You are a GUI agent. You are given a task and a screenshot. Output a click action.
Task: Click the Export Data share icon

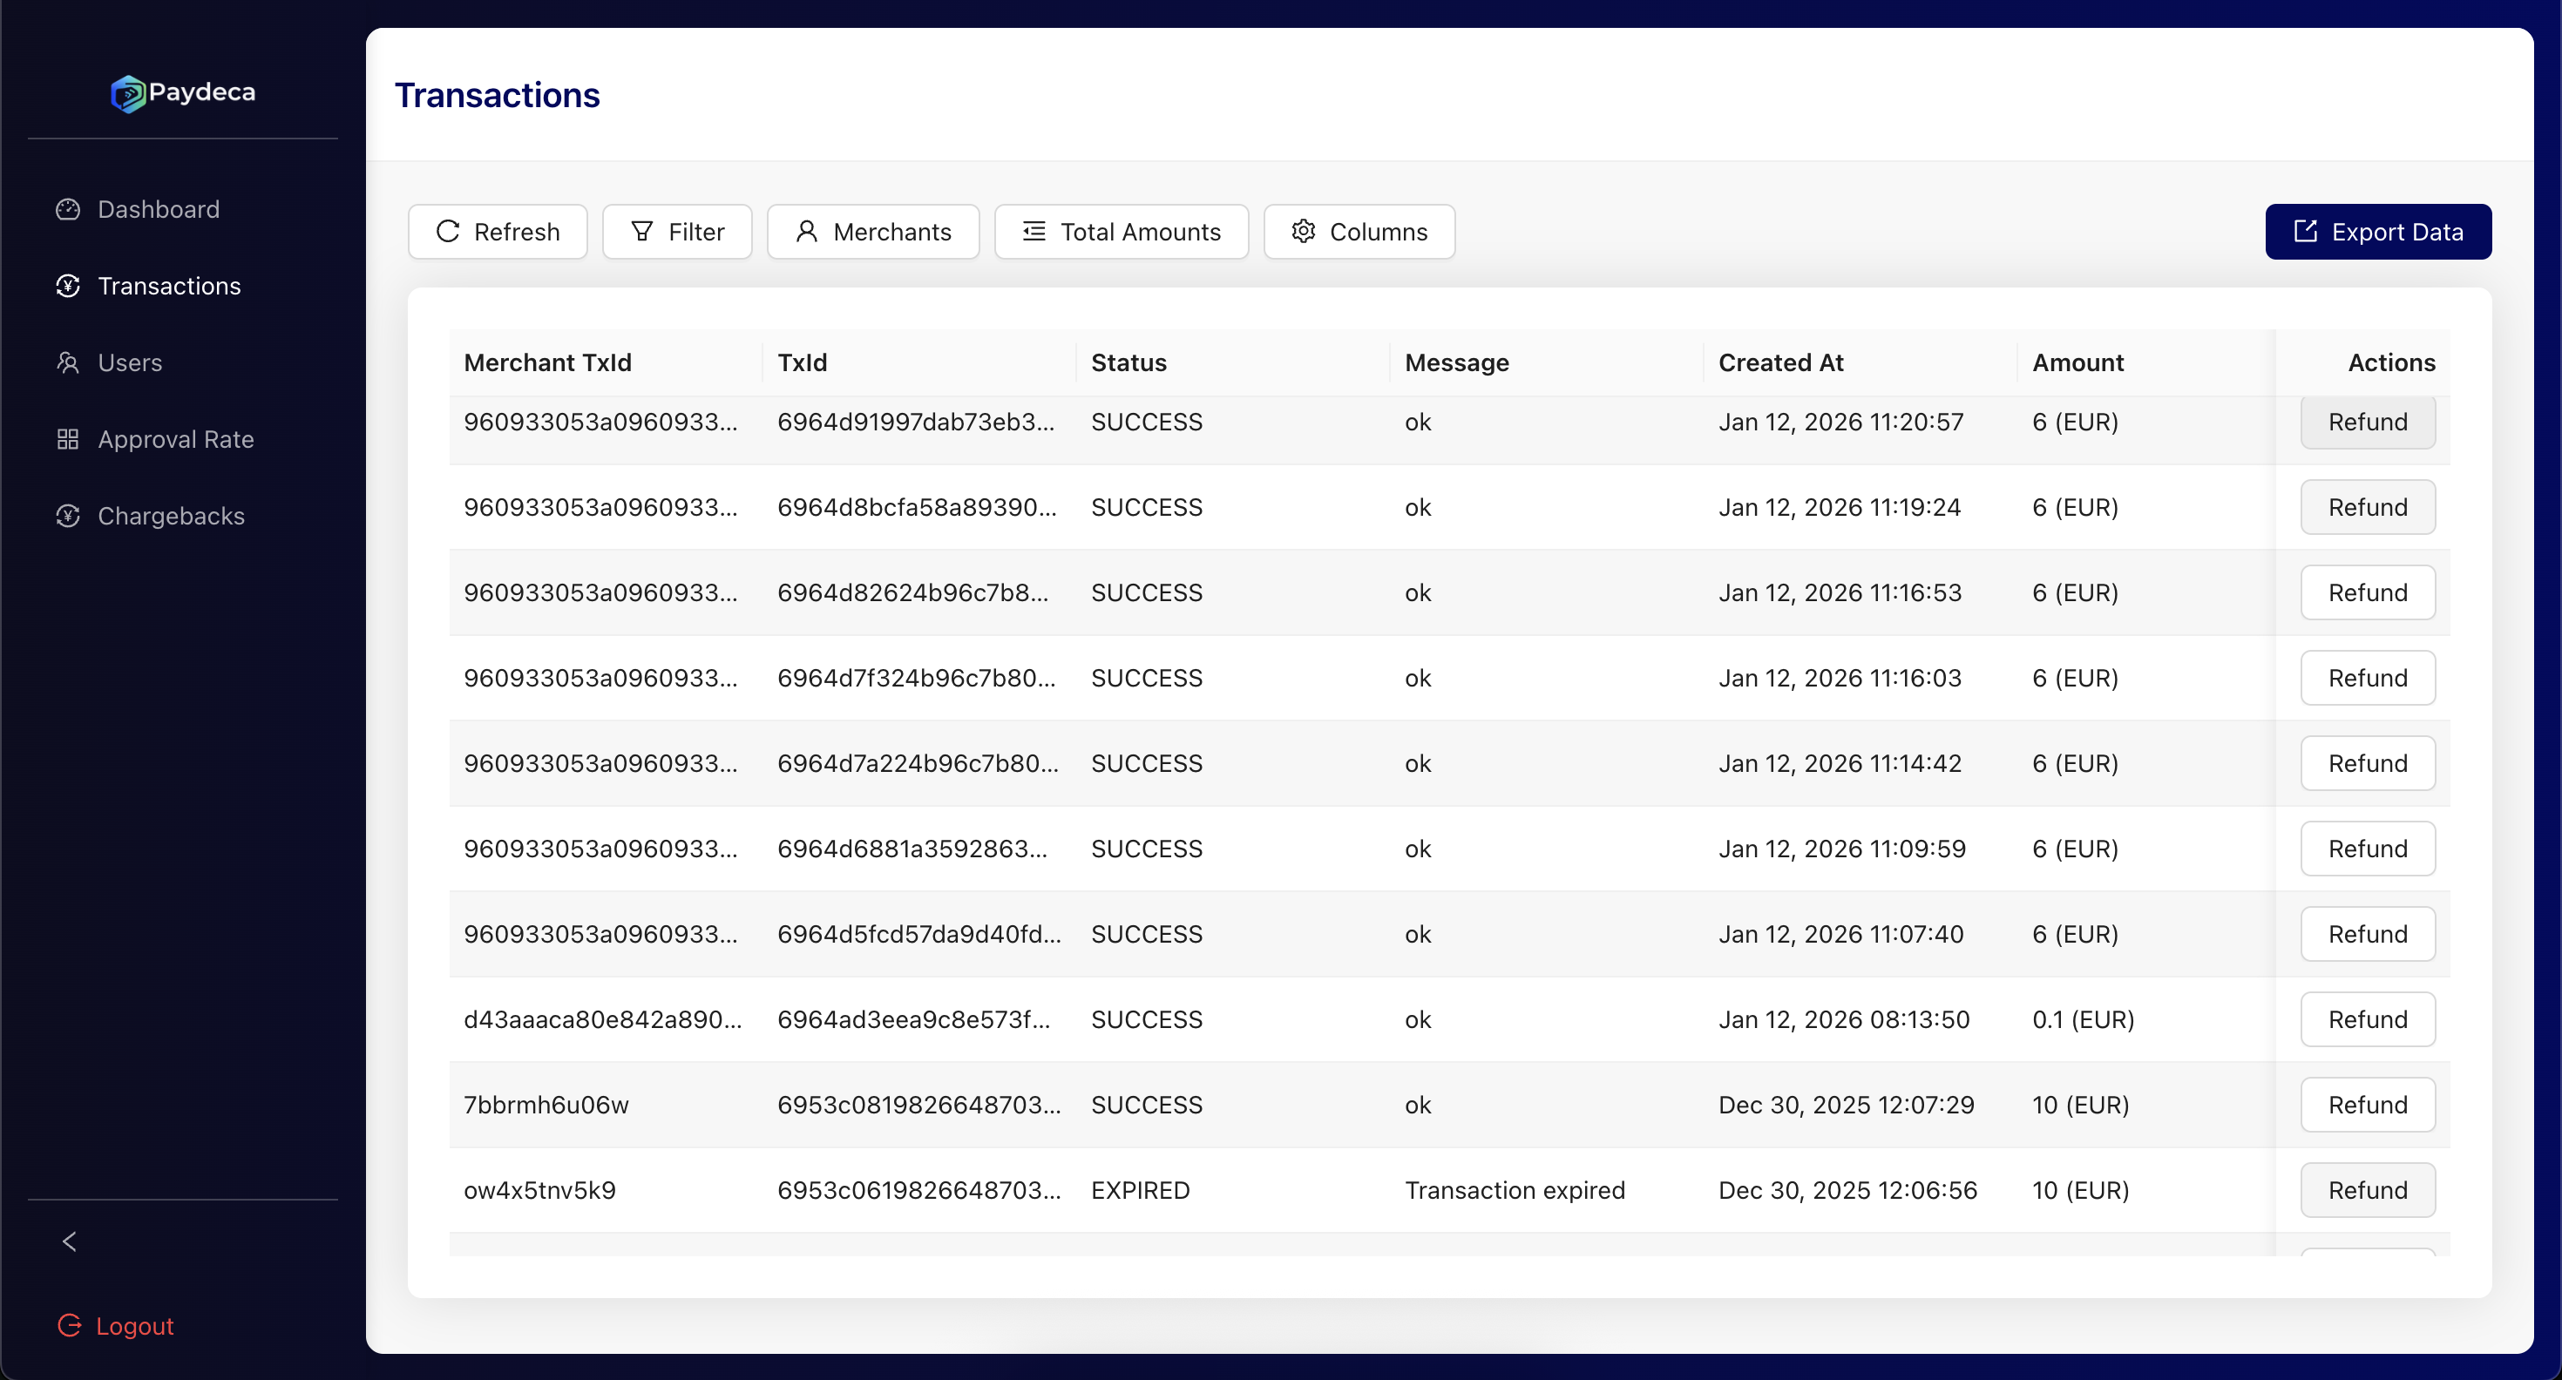[x=2306, y=231]
